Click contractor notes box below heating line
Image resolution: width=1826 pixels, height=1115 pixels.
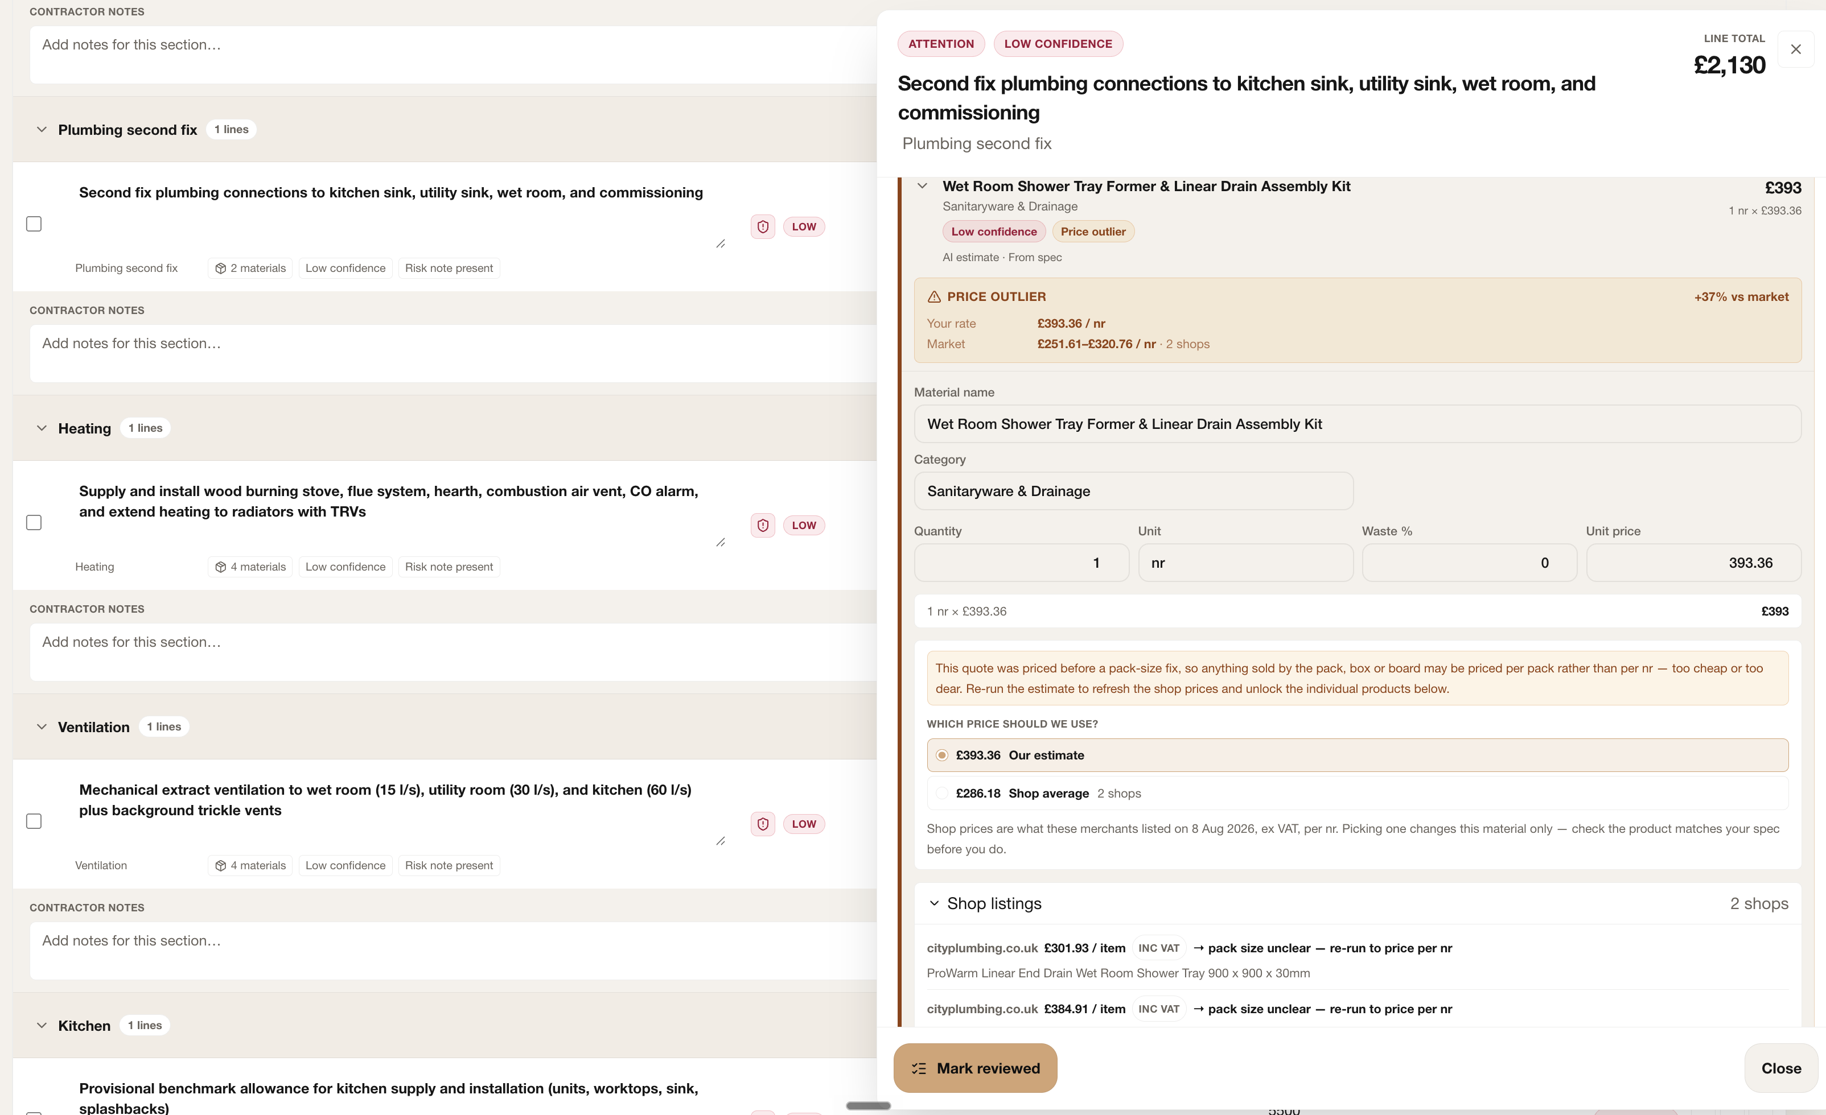pyautogui.click(x=453, y=652)
